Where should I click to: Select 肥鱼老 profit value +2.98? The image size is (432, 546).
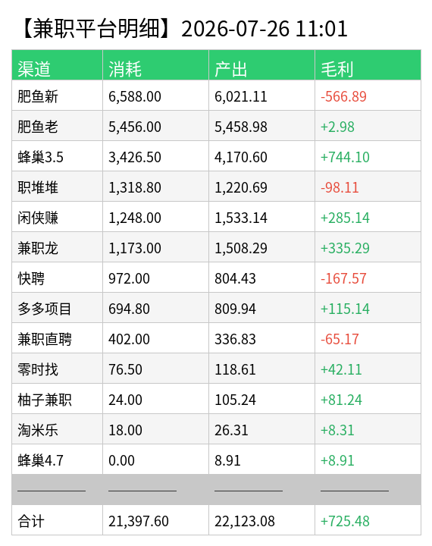pos(337,127)
